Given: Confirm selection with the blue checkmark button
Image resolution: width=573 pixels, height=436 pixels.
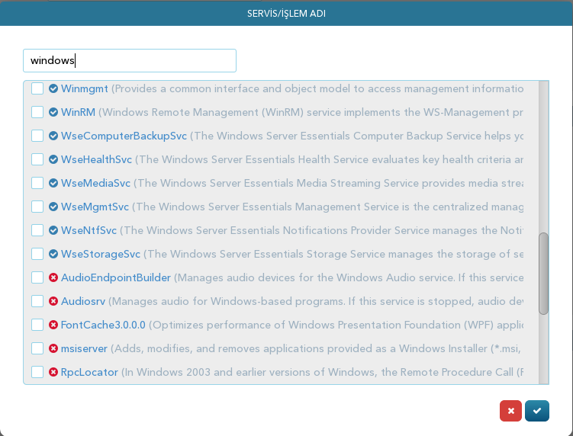Looking at the screenshot, I should 537,411.
